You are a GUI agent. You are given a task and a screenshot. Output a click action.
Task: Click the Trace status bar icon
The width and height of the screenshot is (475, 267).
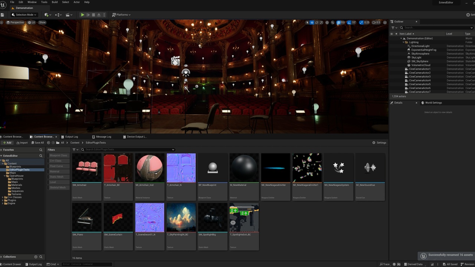click(x=384, y=264)
